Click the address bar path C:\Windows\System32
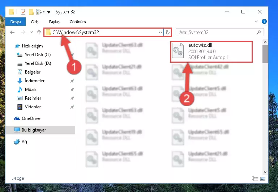This screenshot has height=192, width=278. (76, 32)
